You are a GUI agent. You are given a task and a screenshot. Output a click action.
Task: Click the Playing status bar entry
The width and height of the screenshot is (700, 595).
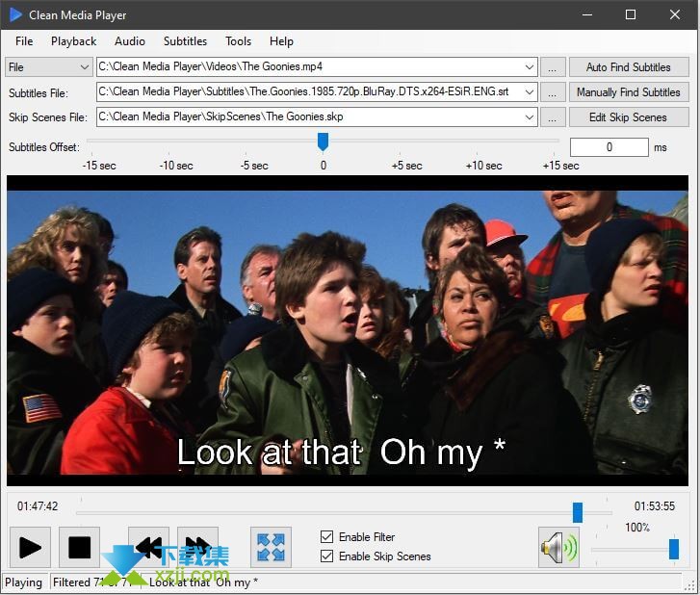[x=24, y=582]
